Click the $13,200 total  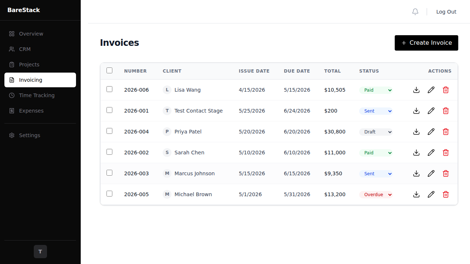coord(335,194)
